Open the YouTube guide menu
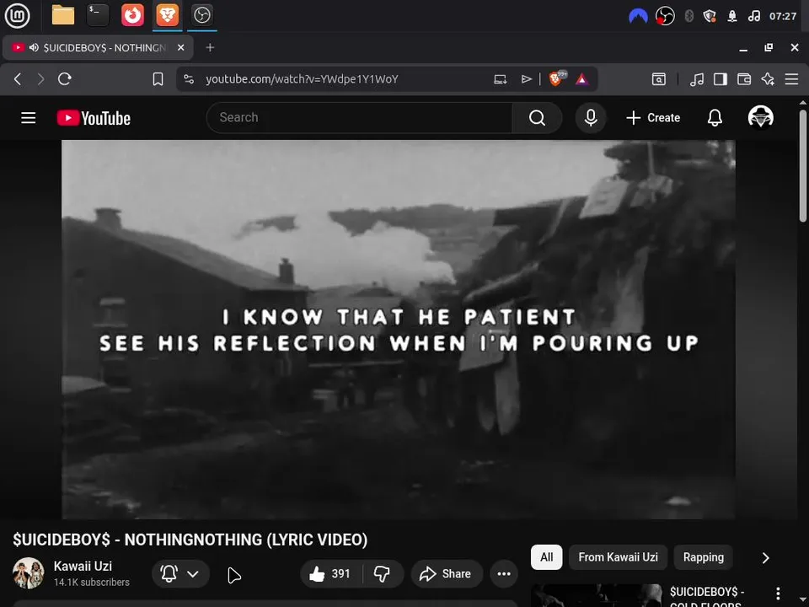 (x=29, y=118)
